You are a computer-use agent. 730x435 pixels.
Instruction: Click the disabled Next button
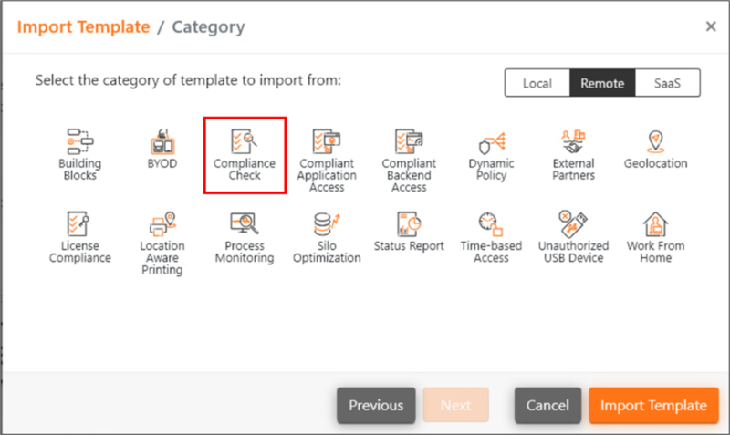coord(455,405)
